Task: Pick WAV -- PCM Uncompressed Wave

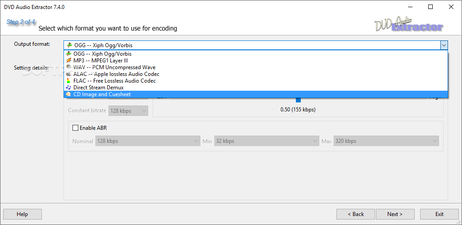Action: point(256,67)
